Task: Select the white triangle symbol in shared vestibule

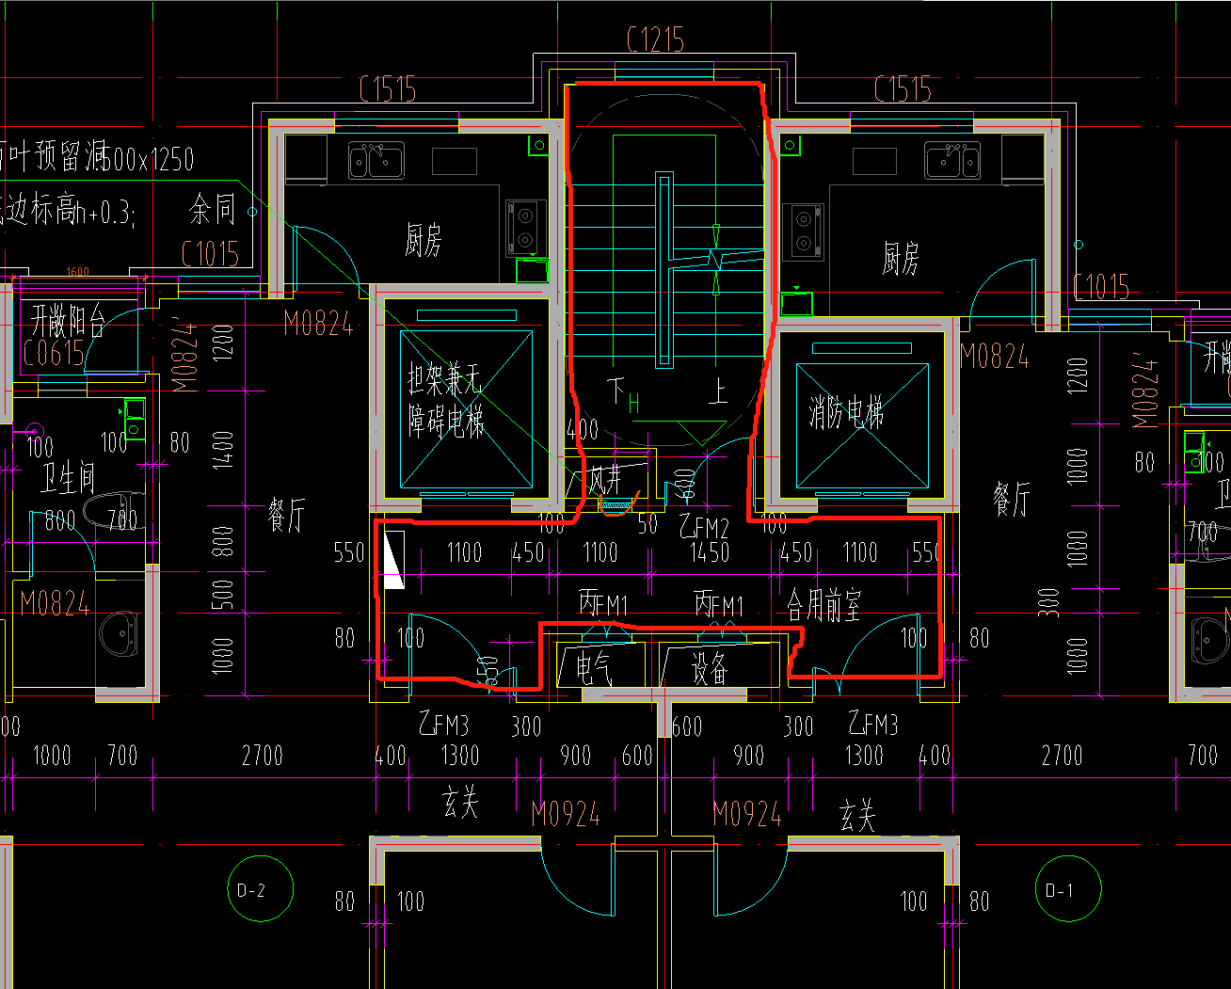Action: (x=392, y=561)
